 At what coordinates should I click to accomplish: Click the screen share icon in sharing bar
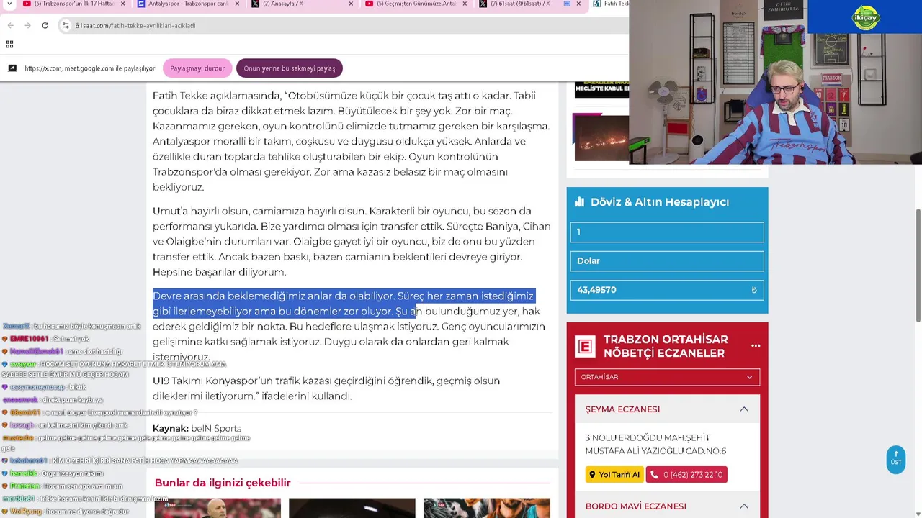click(x=12, y=68)
